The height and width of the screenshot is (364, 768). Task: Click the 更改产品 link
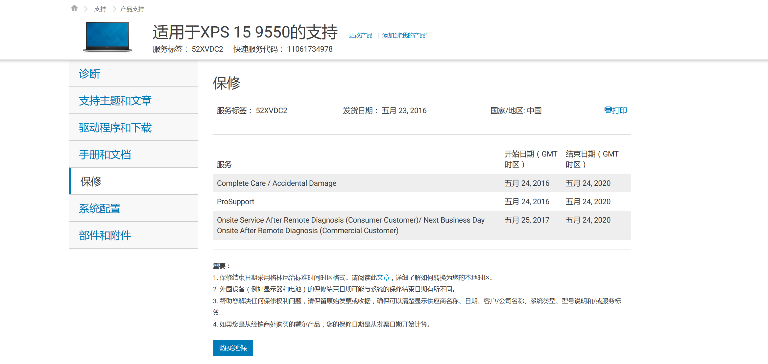[360, 36]
